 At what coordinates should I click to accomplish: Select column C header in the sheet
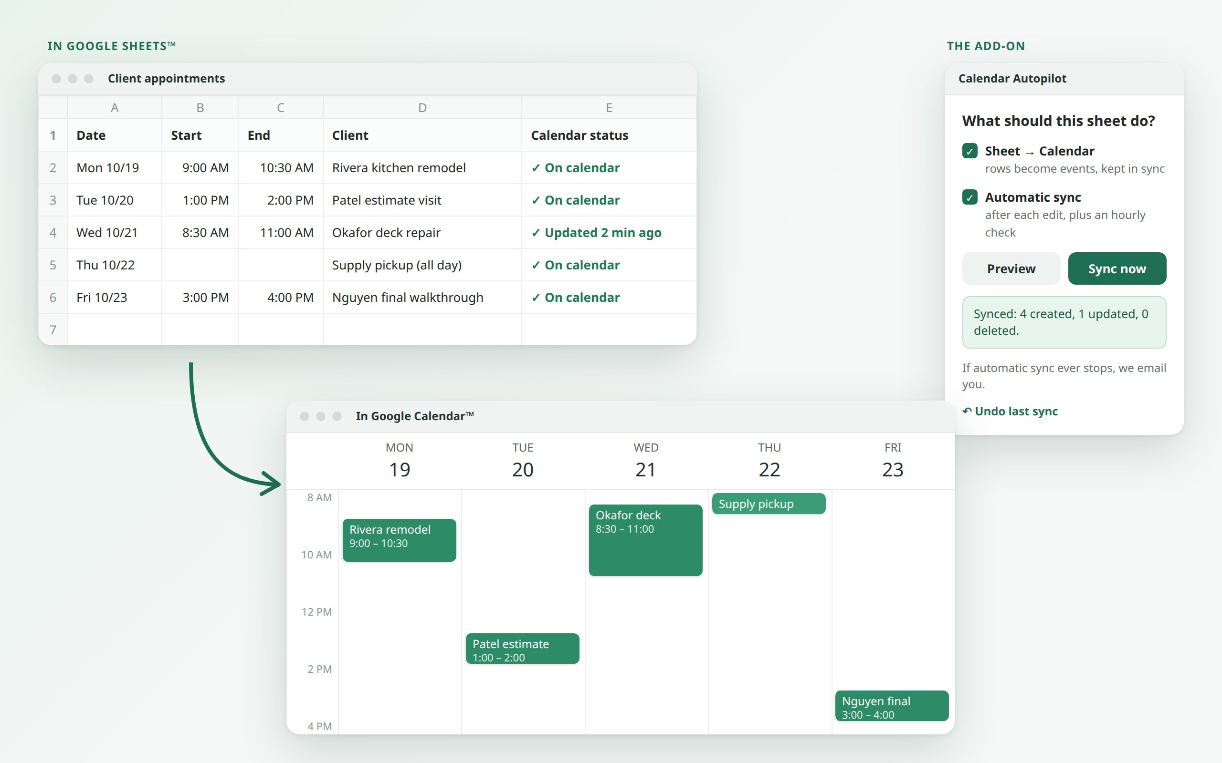pyautogui.click(x=281, y=107)
